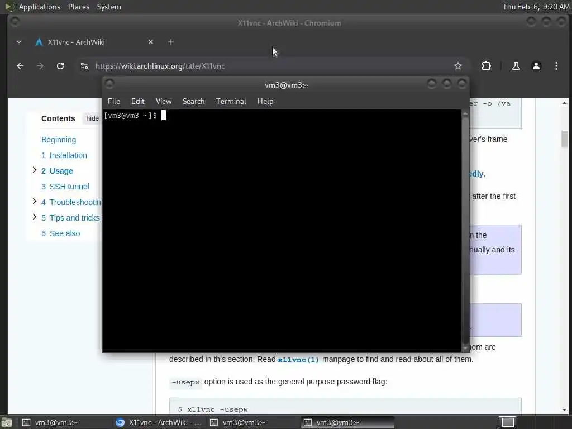The image size is (572, 429).
Task: Open a new browser tab
Action: point(171,42)
